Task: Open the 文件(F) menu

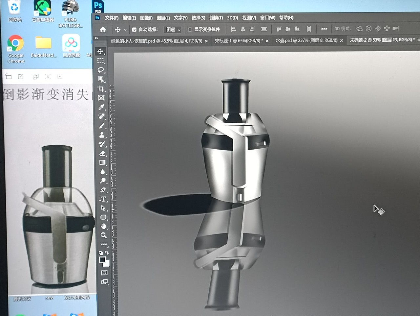Action: click(112, 18)
